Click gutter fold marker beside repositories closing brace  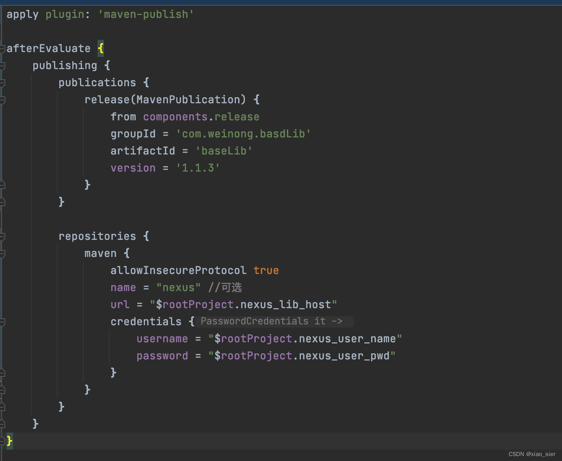coord(2,406)
